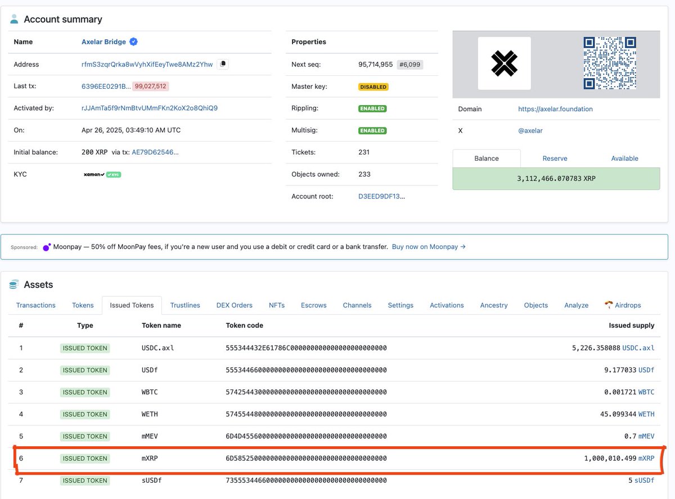The height and width of the screenshot is (499, 675).
Task: Select token code 555344432E61786C in row 1
Action: (x=306, y=348)
